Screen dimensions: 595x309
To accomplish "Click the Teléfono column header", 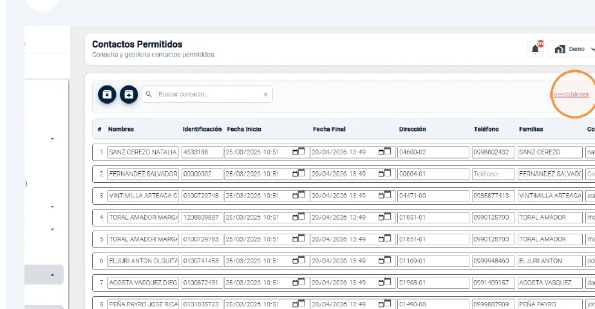I will (486, 129).
